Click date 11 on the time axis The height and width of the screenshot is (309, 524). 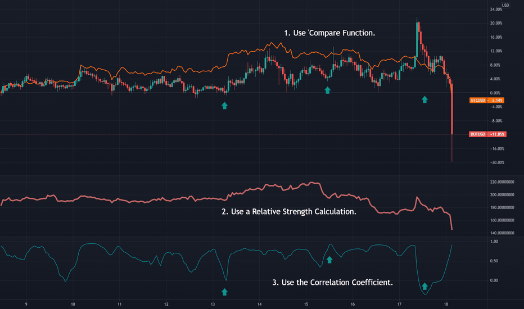pyautogui.click(x=119, y=305)
